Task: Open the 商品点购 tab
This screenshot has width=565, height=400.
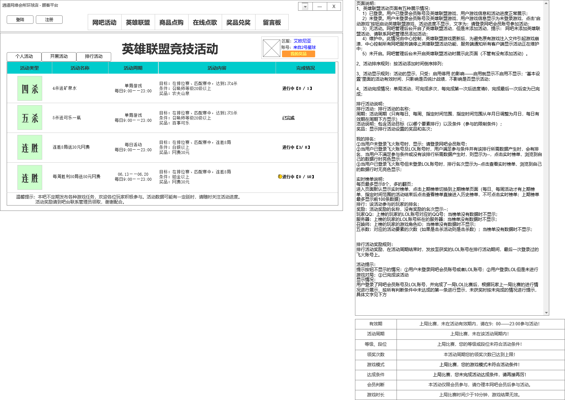Action: [171, 22]
